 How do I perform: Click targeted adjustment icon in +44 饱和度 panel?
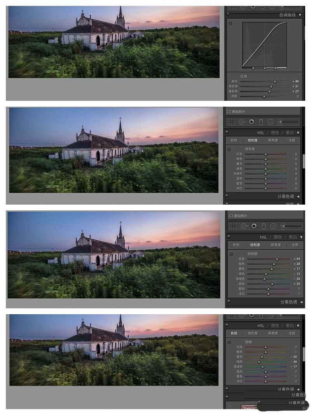pyautogui.click(x=231, y=254)
